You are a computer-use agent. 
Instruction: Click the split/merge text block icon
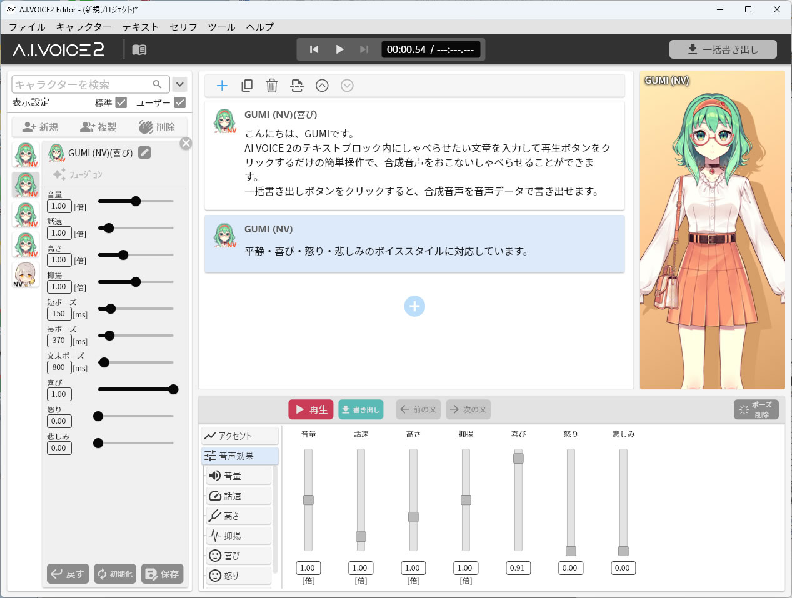297,86
